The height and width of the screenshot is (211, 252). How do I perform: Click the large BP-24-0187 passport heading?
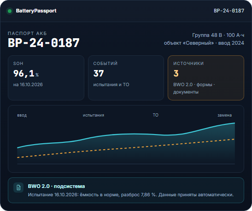[x=44, y=43]
